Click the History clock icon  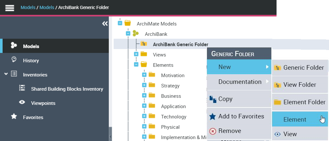(14, 60)
